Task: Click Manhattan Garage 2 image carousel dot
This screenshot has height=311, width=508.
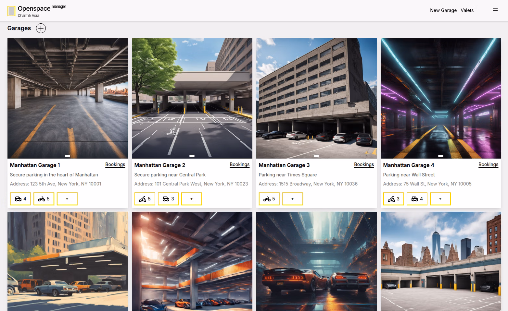Action: pos(192,156)
